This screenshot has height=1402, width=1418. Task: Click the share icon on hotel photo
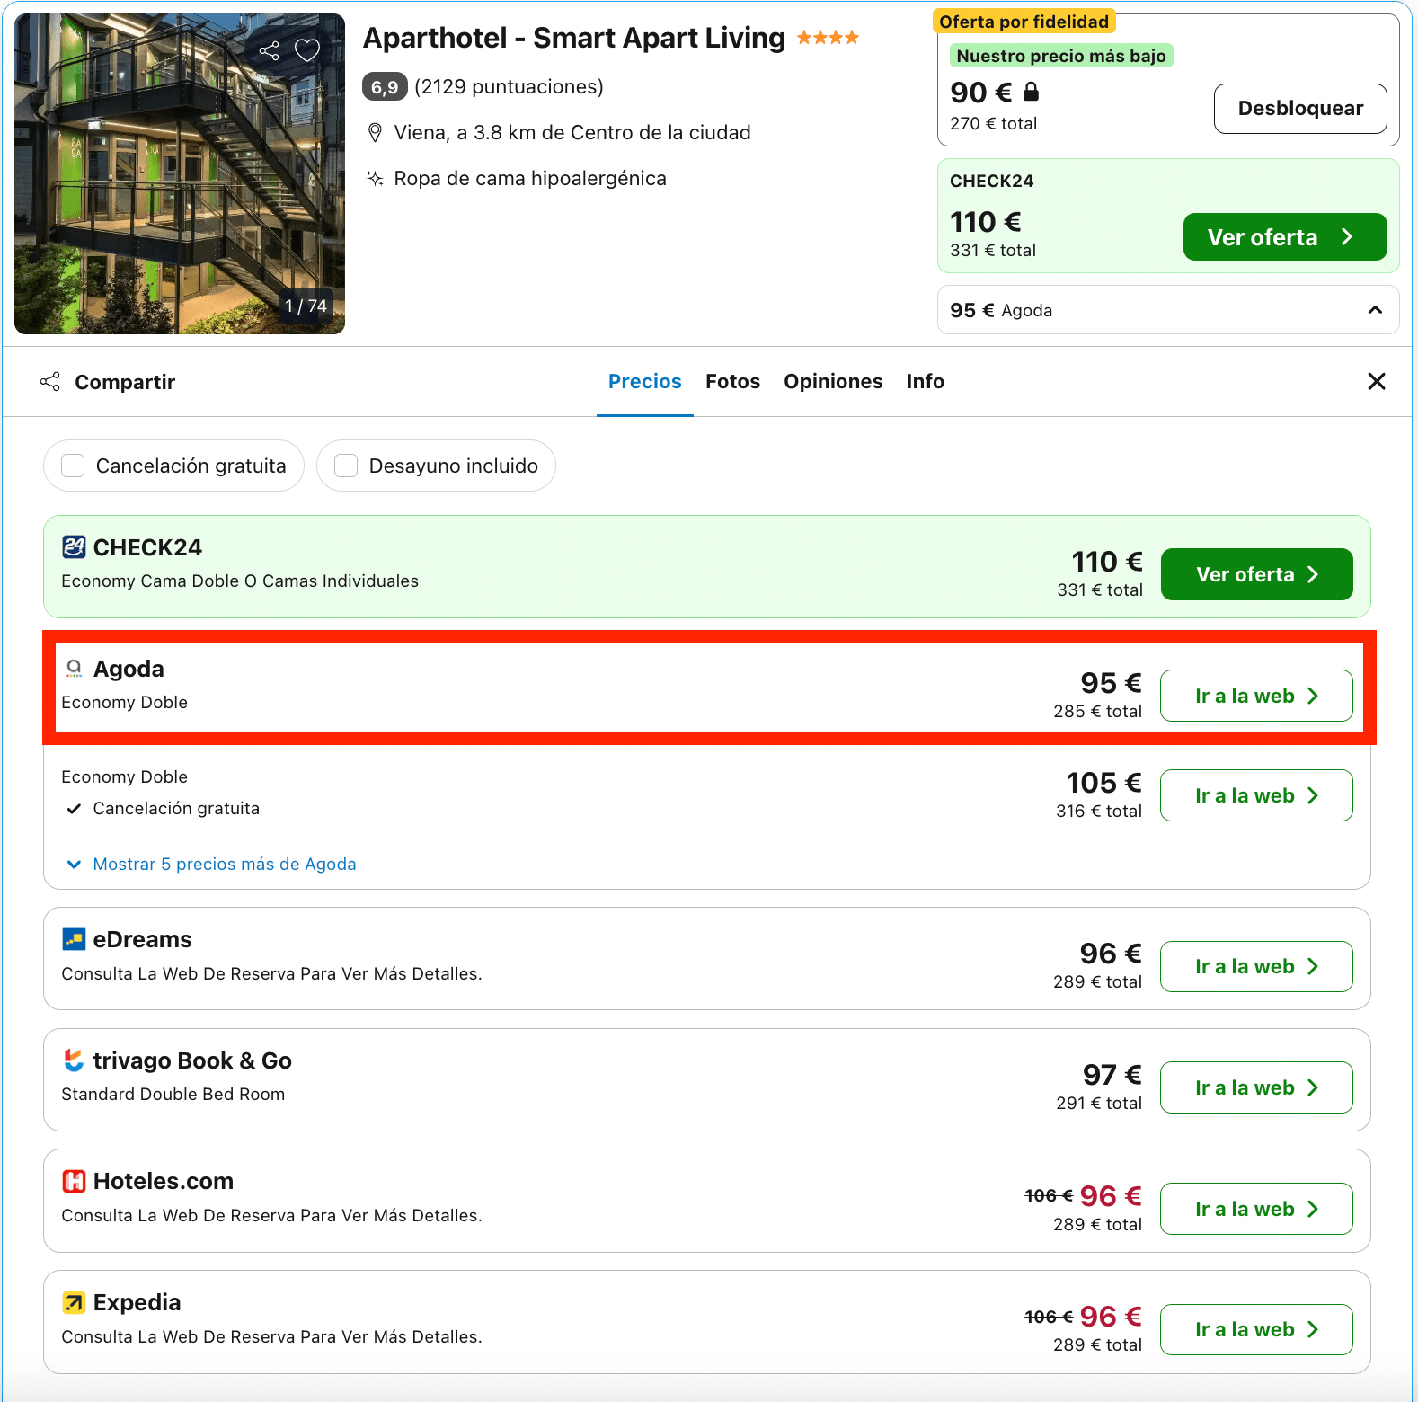(x=269, y=51)
